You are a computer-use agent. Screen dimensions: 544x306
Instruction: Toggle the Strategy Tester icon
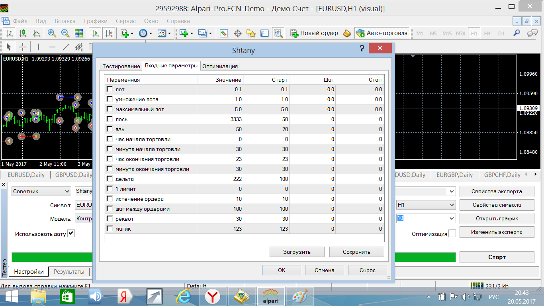(x=278, y=33)
